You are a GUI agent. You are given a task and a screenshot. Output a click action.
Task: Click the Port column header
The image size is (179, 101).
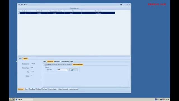[73, 11]
